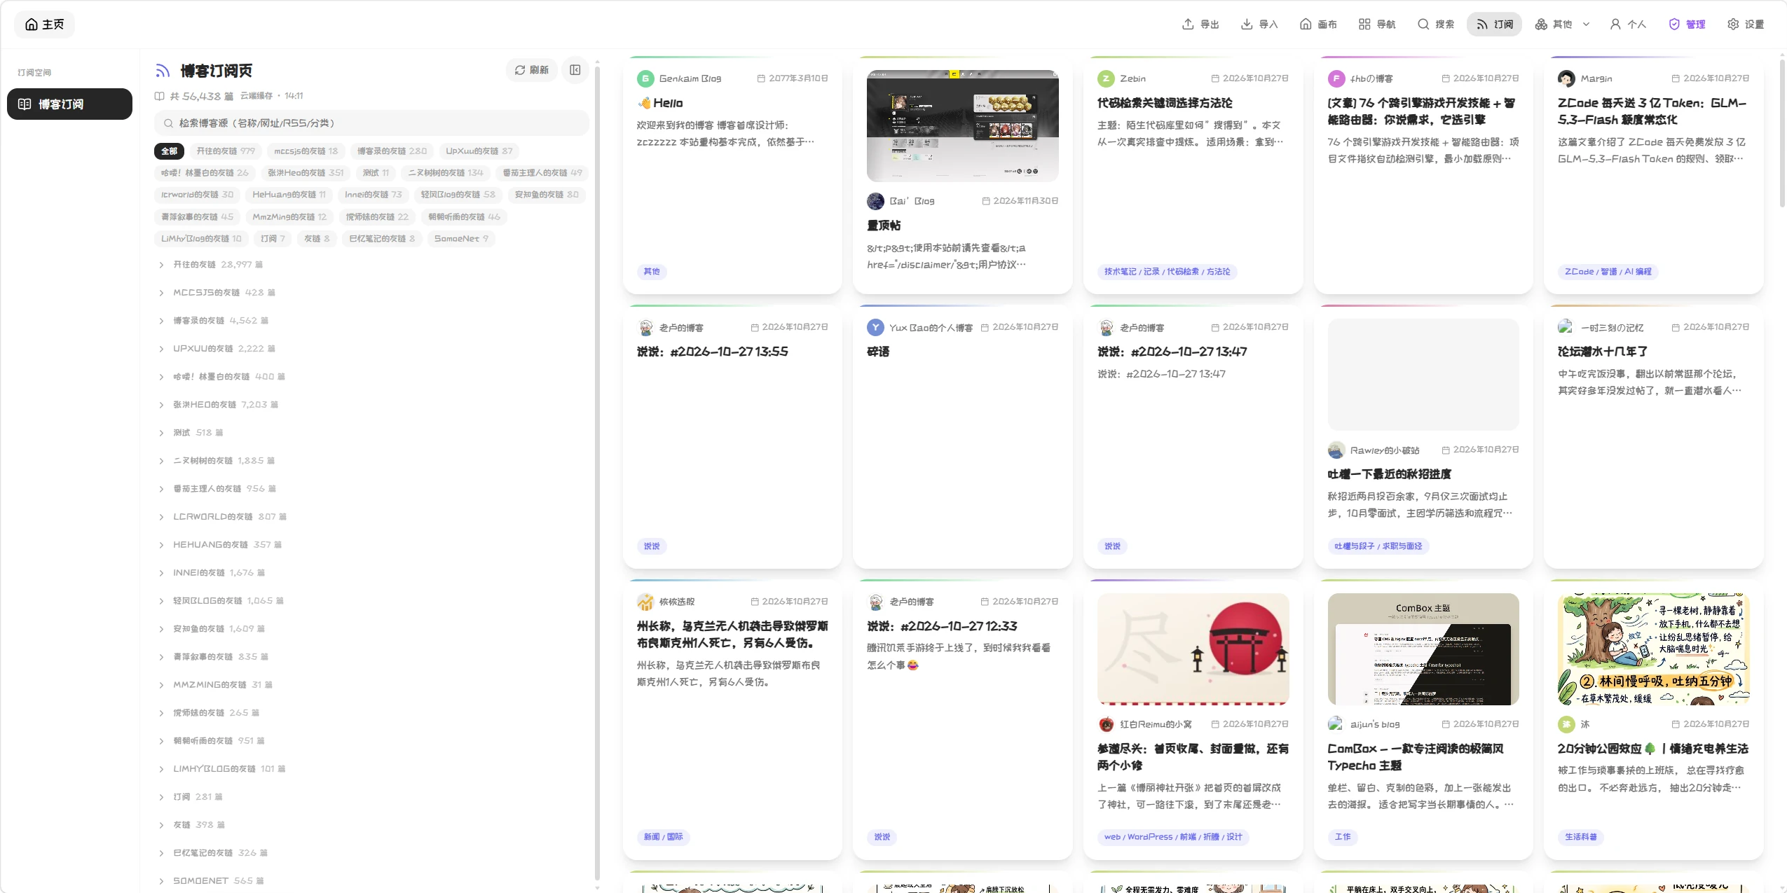This screenshot has height=893, width=1787.
Task: Focus the 检索博客源 search field
Action: [x=371, y=123]
